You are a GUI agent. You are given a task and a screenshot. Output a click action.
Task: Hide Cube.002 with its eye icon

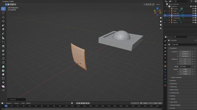(x=193, y=16)
